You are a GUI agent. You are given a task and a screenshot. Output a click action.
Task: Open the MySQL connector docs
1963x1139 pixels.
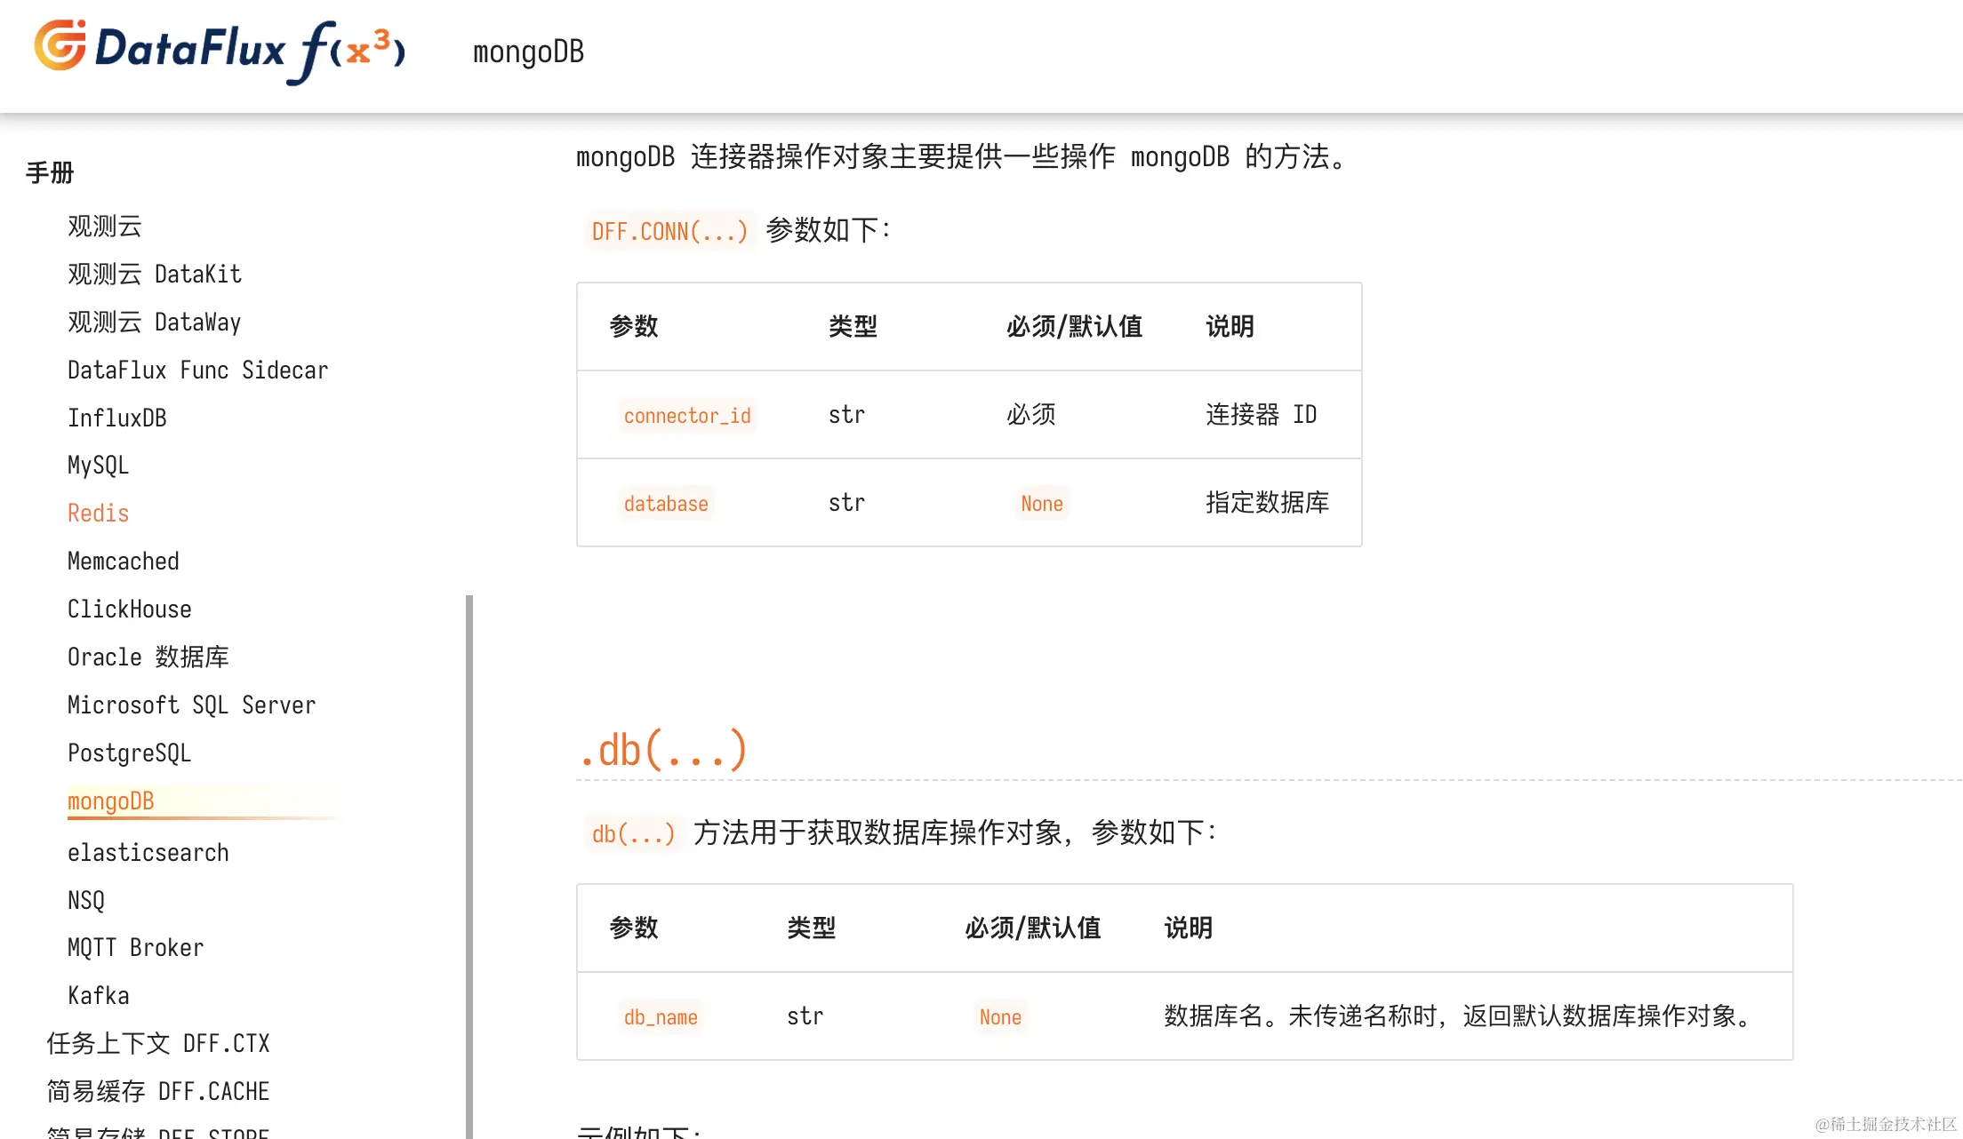(98, 465)
